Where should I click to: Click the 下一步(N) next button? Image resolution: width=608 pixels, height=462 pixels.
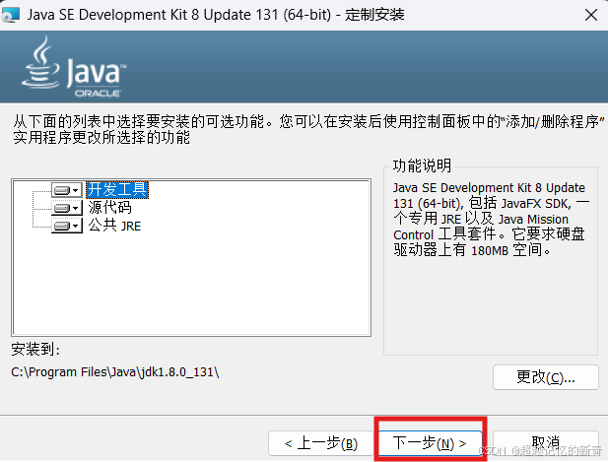click(430, 443)
